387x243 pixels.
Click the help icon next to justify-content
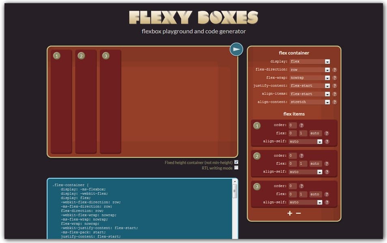pyautogui.click(x=334, y=85)
